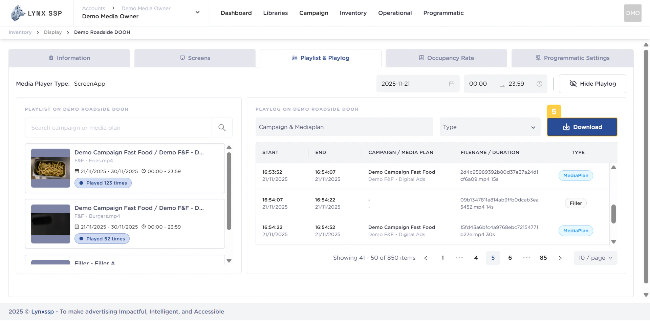Open the Dashboard menu
Image resolution: width=650 pixels, height=321 pixels.
(x=236, y=13)
